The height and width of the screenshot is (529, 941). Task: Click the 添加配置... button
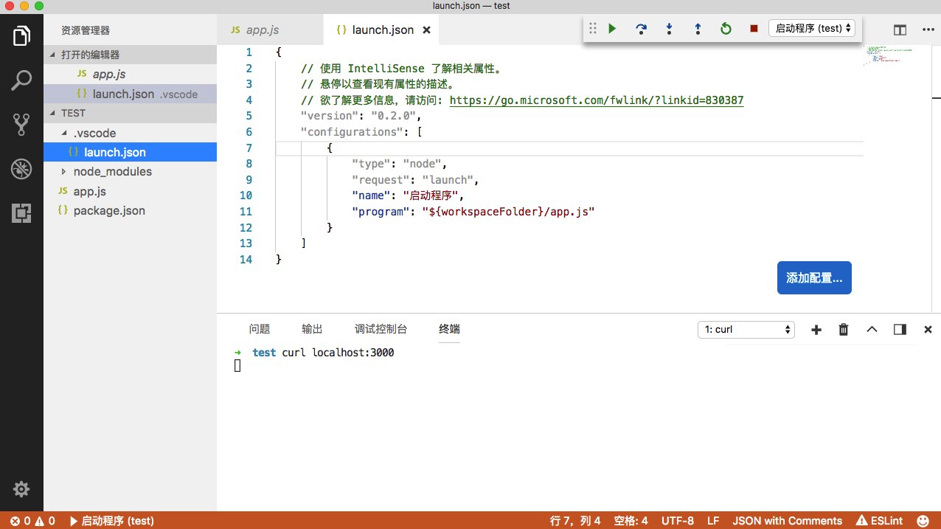814,278
